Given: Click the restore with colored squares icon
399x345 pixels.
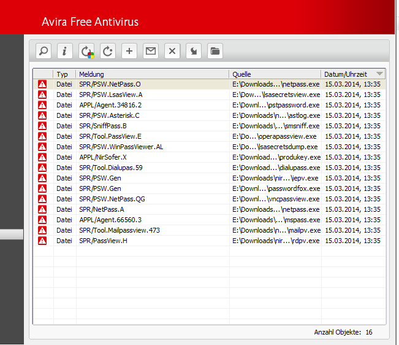Looking at the screenshot, I should 86,51.
